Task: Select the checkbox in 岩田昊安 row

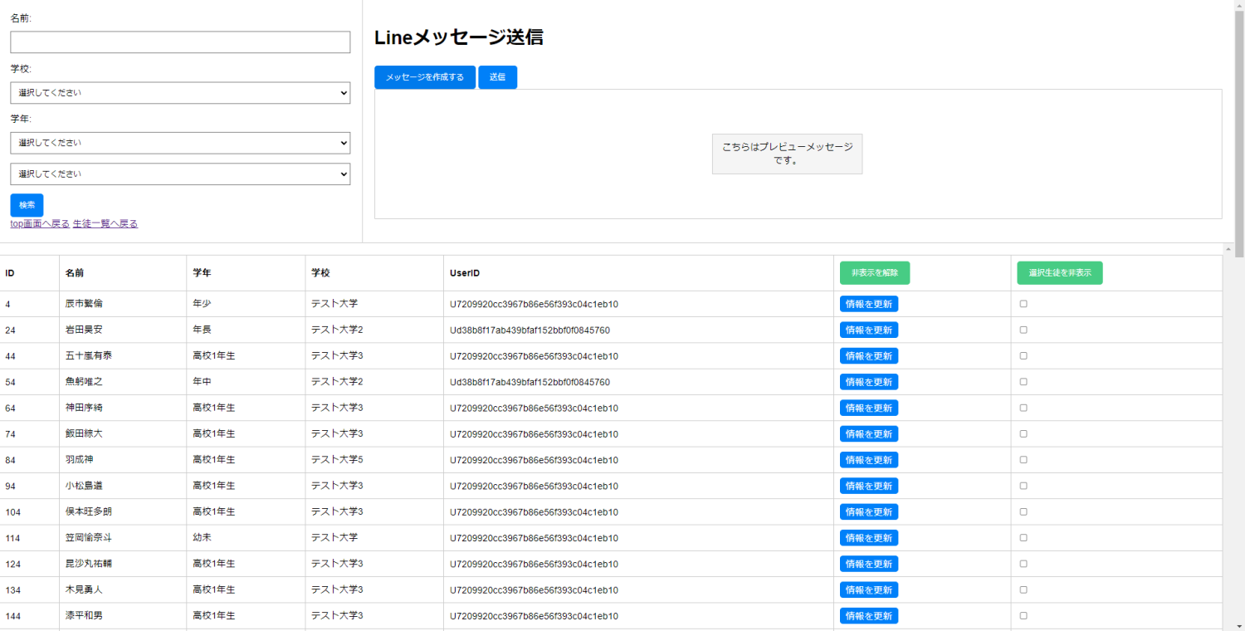Action: pyautogui.click(x=1023, y=330)
